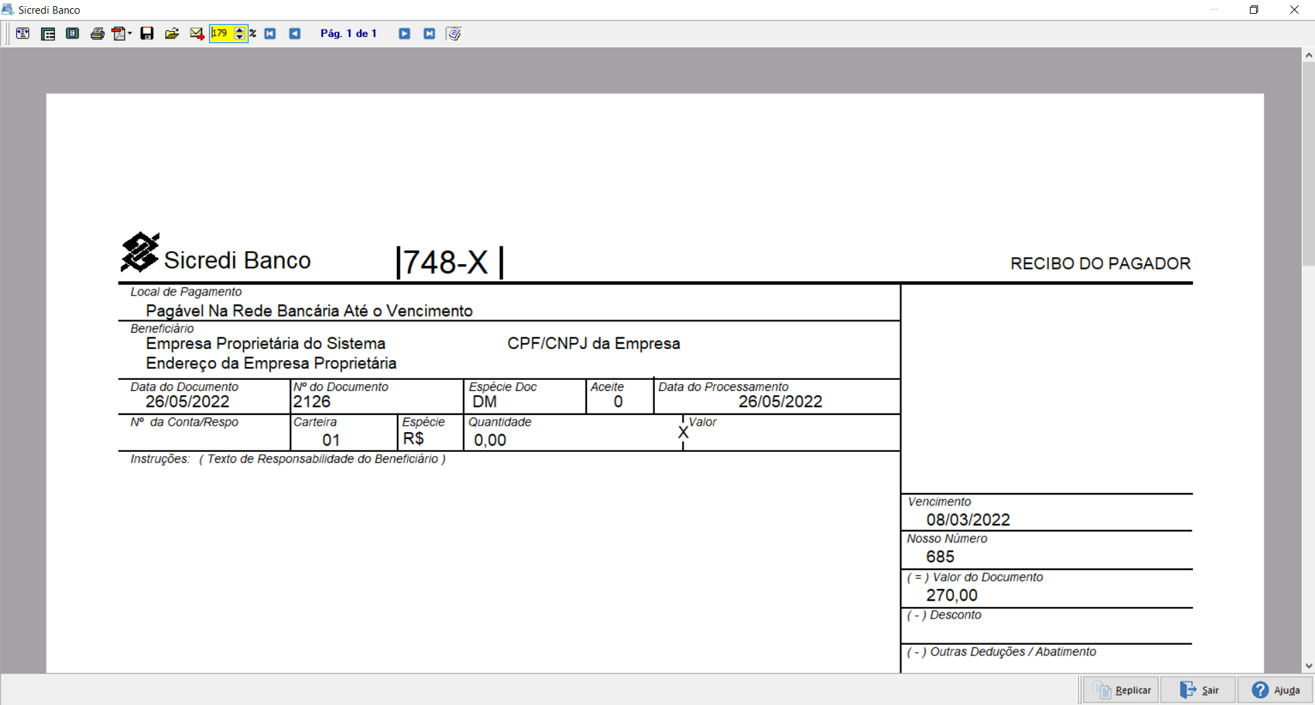Click the Valor do Documento '270,00'
The image size is (1315, 705).
(952, 595)
